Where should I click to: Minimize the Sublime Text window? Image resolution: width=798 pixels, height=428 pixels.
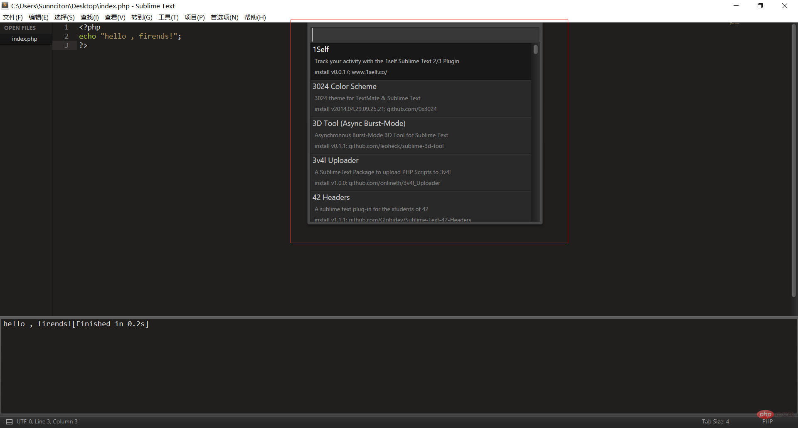[736, 6]
